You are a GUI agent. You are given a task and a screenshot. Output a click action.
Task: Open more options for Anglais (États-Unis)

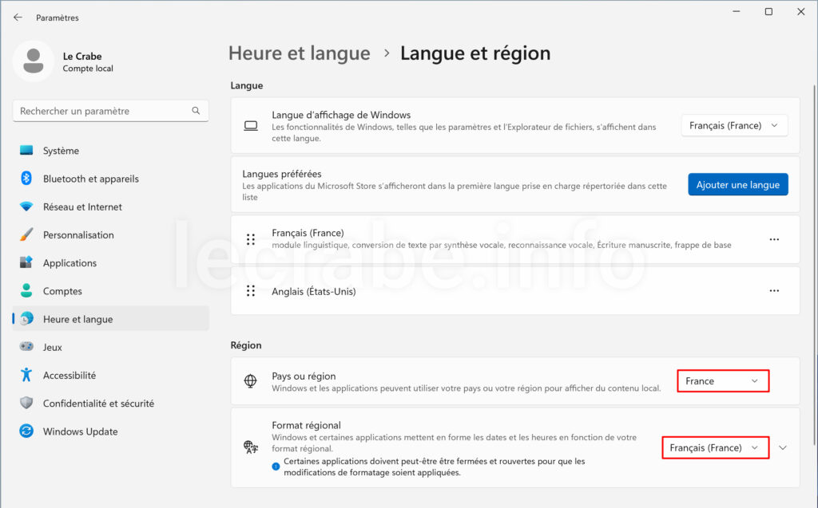point(774,290)
